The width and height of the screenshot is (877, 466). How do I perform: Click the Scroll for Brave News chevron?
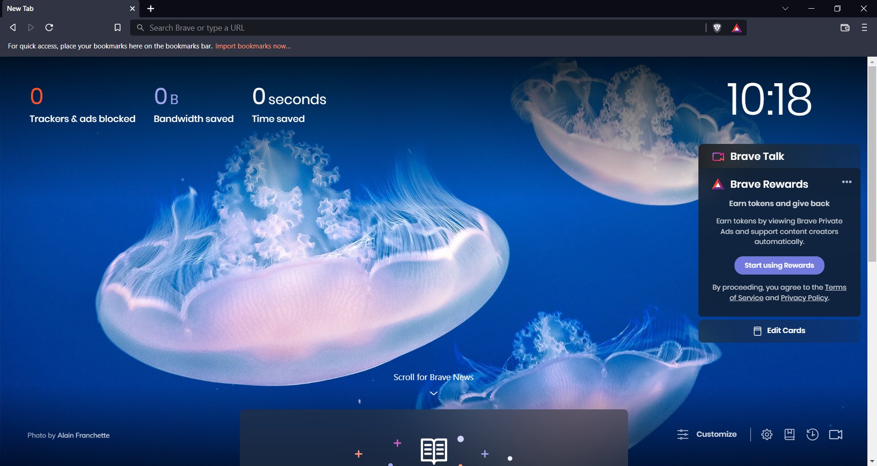click(433, 393)
